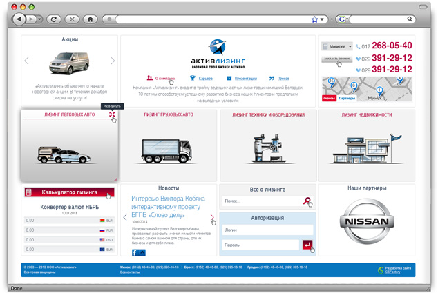The width and height of the screenshot is (438, 293).
Task: Open the Карьера link
Action: (x=206, y=79)
